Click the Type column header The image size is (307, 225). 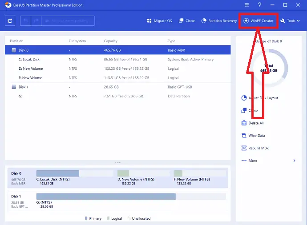(x=171, y=41)
